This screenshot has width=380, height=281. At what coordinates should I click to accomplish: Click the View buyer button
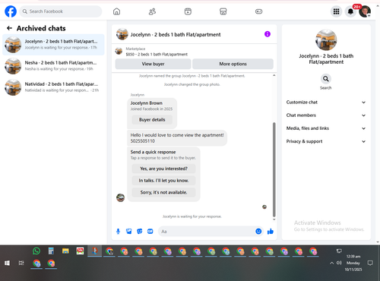click(x=153, y=64)
